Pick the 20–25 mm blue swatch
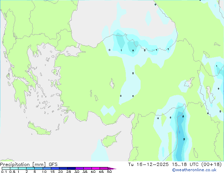Image resolution: width=224 pixels, height=173 pixels. 63,168
